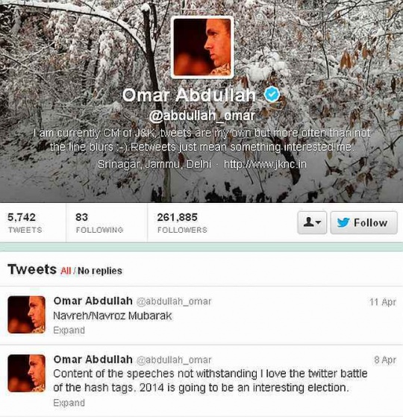Open the 8 Apr tweet timestamp
Screen dimensions: 403x417
coord(385,360)
